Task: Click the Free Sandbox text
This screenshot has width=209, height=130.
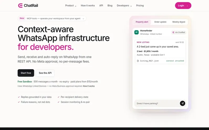Action: [25, 82]
